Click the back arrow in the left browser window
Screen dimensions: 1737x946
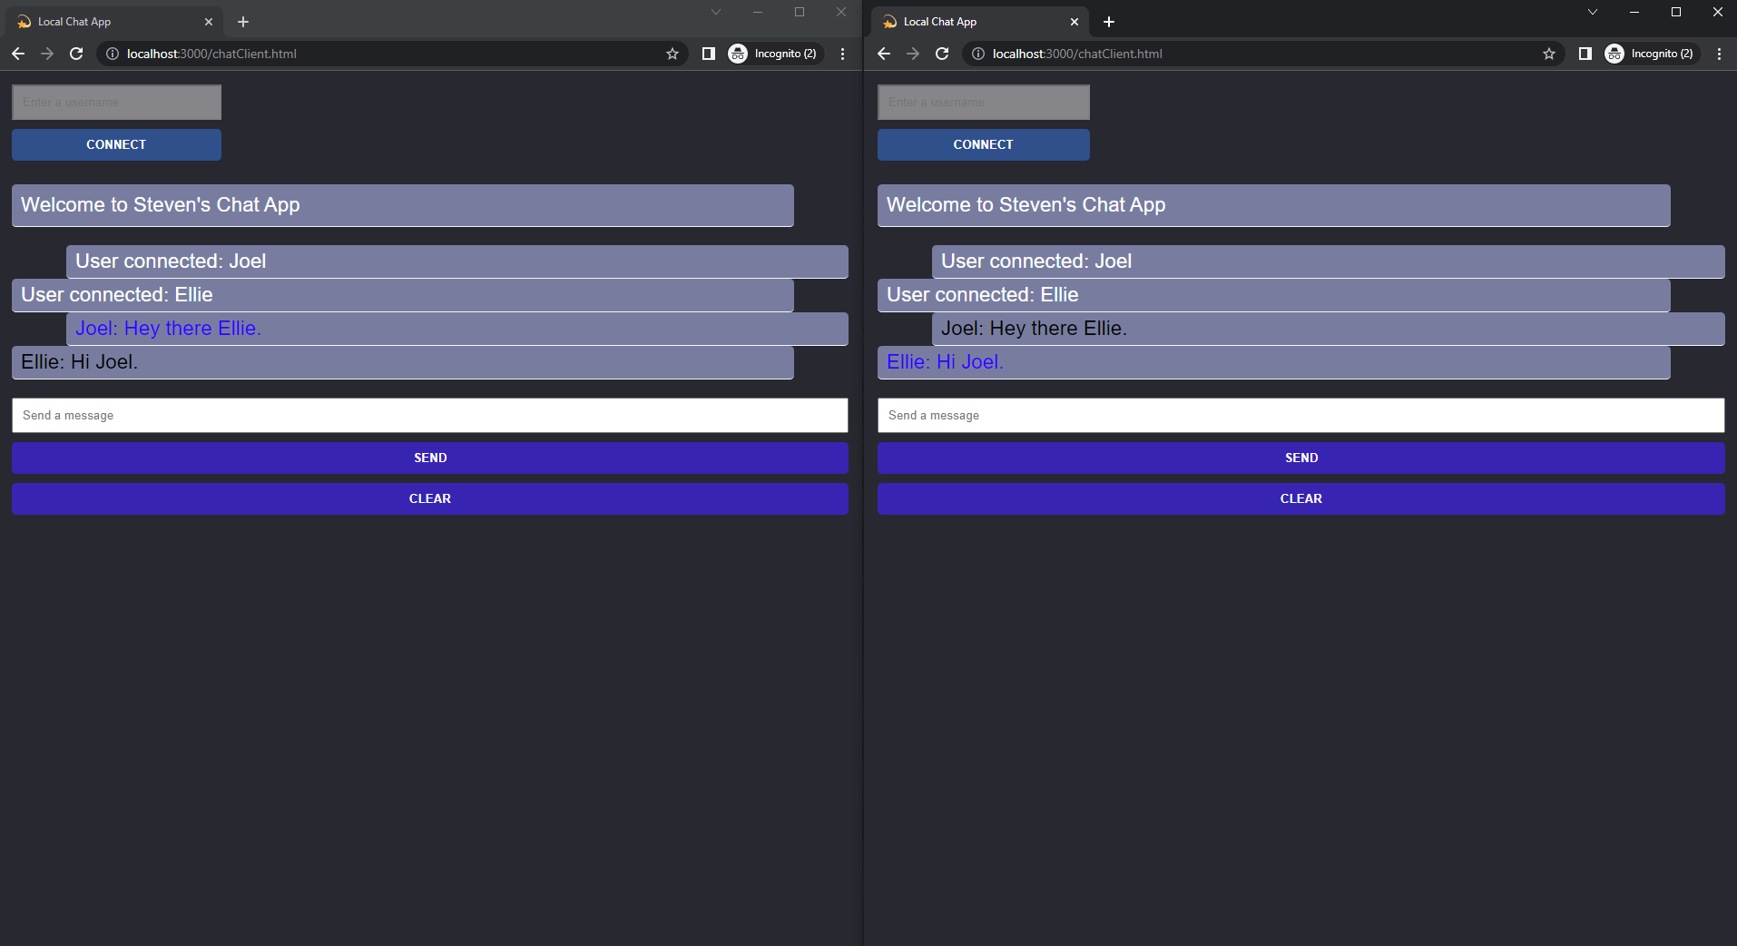pos(18,54)
